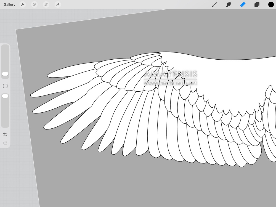Click the www.amayensis.art watermark URL
This screenshot has height=207, width=276.
pos(170,83)
